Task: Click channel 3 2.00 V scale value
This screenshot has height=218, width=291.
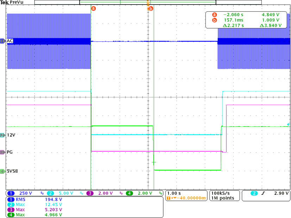Action: pyautogui.click(x=106, y=193)
